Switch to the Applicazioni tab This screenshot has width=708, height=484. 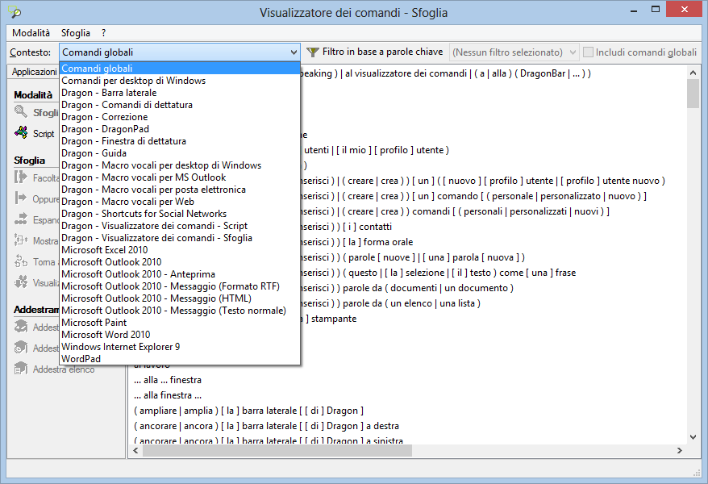click(35, 72)
